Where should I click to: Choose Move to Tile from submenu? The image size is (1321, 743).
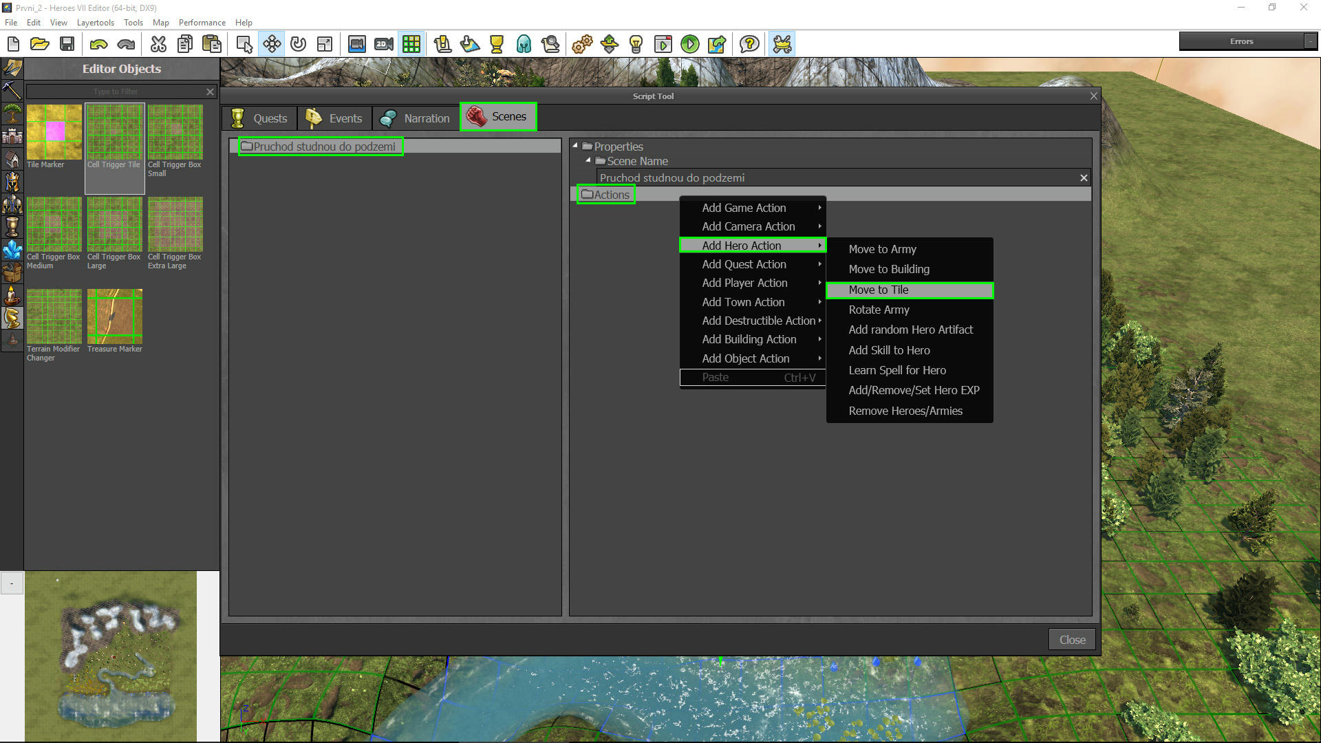[x=910, y=290]
